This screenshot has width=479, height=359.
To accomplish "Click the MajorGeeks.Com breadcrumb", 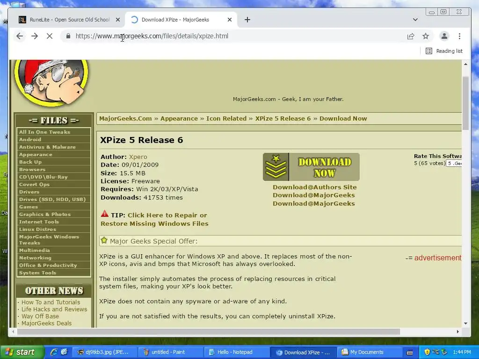I will [125, 118].
